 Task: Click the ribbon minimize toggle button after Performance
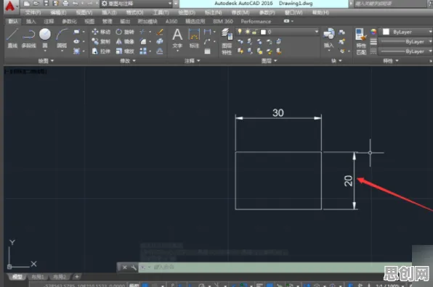(x=286, y=21)
